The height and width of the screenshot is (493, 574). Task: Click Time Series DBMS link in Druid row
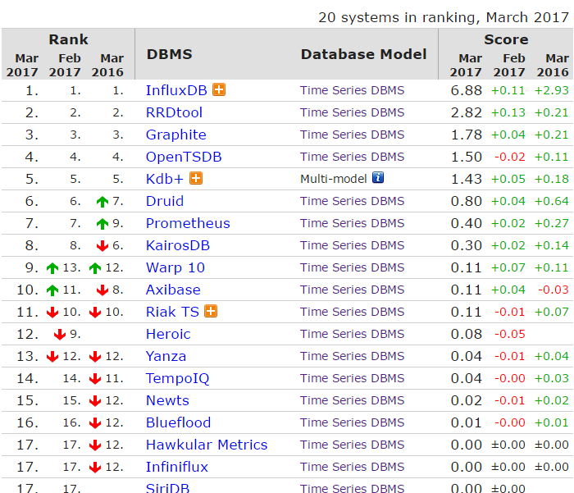(352, 201)
